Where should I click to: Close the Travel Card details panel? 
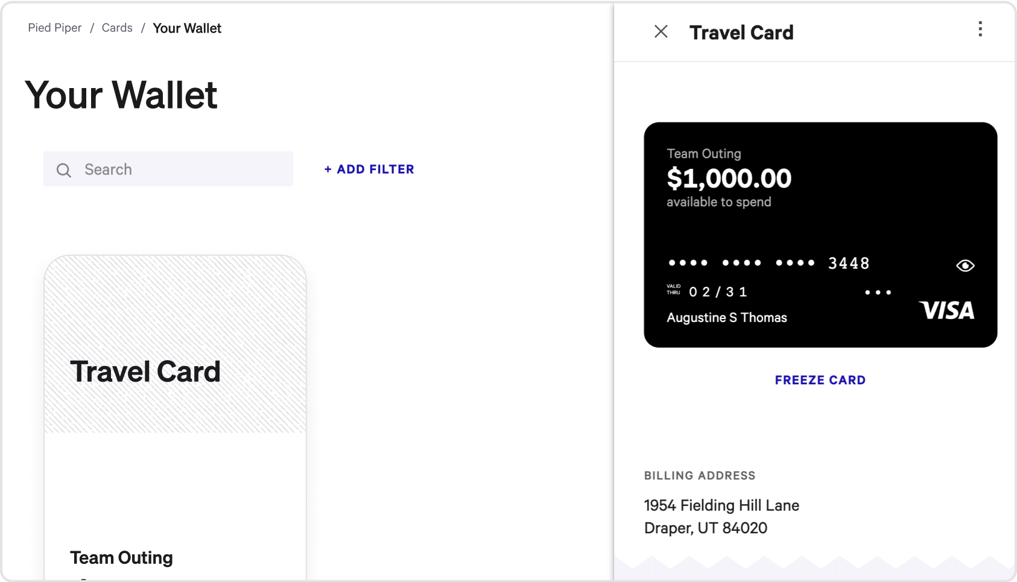click(661, 32)
